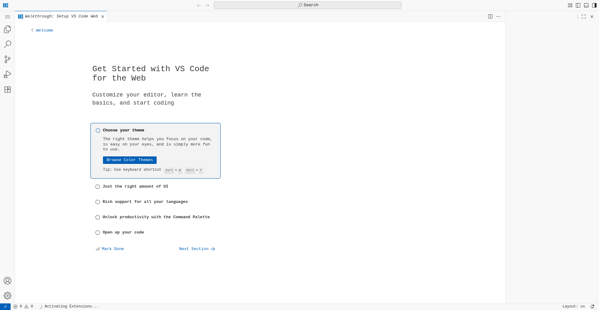
Task: Open Source Control view
Action: pos(7,59)
